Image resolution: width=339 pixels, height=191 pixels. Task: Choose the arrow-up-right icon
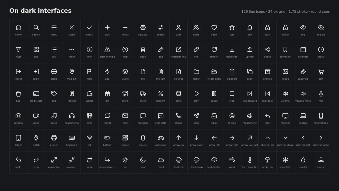[250, 137]
